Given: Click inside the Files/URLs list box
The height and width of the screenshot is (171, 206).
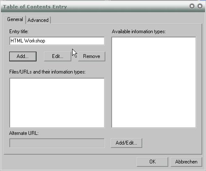Looking at the screenshot, I should (x=57, y=103).
